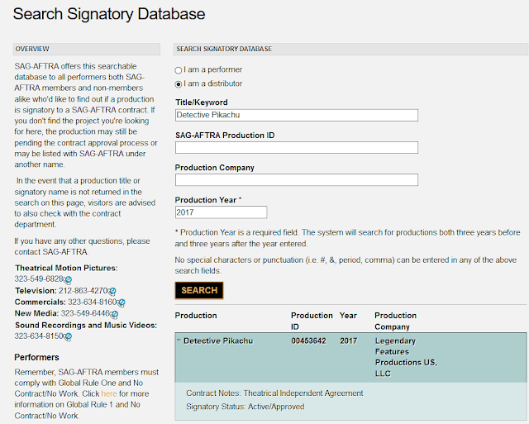Select the 'I am a distributor' radio button
Viewport: 529px width, 424px height.
point(179,84)
